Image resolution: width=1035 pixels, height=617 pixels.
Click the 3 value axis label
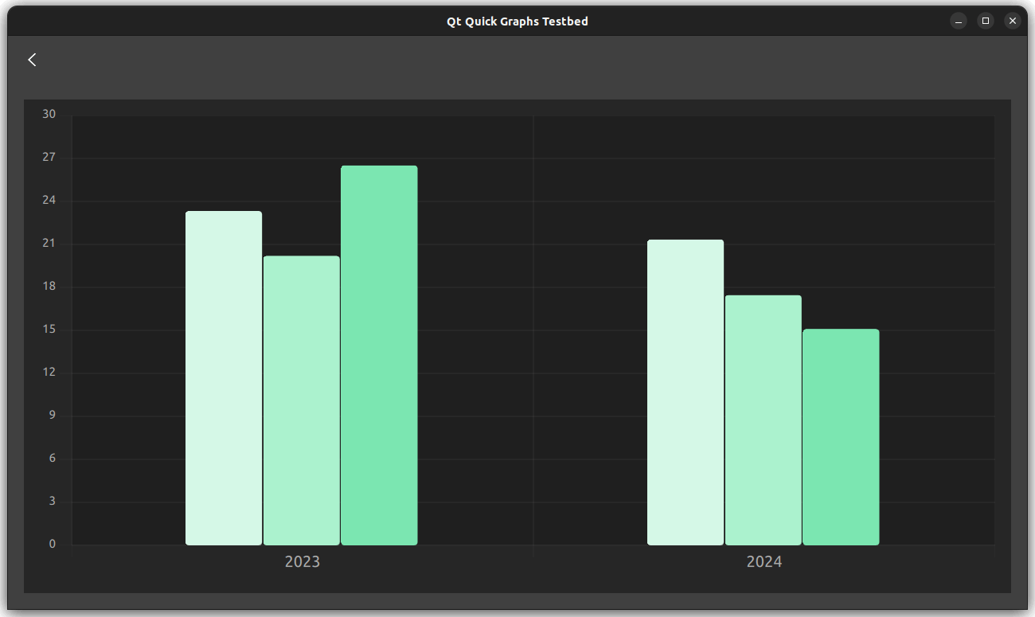click(x=53, y=502)
